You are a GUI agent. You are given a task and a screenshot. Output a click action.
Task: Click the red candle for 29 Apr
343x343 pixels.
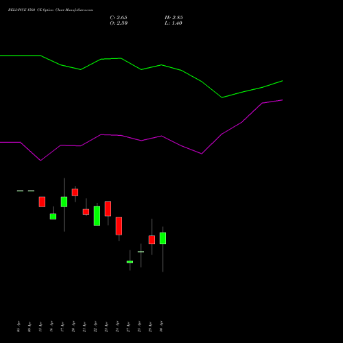(152, 239)
